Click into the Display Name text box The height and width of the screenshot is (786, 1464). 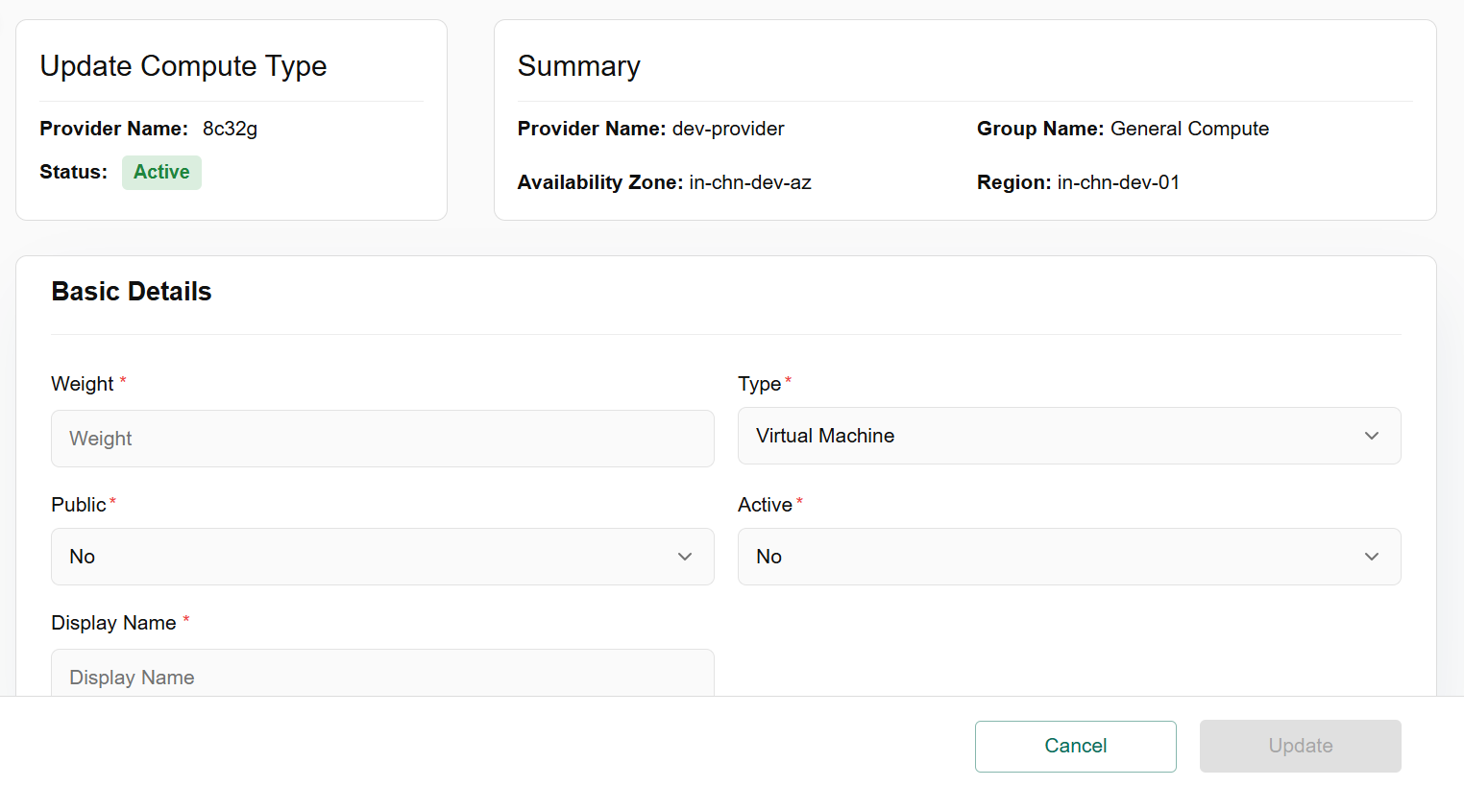(382, 676)
